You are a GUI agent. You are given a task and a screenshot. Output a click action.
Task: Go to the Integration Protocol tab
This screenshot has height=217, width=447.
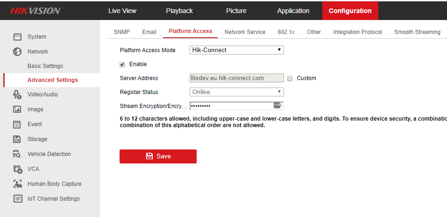[x=357, y=32]
